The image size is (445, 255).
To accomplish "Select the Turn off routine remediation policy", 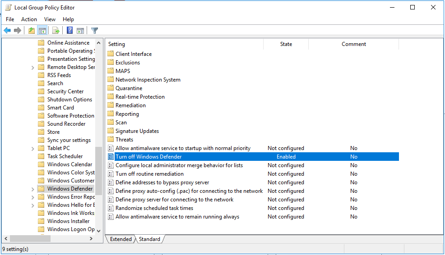I will [x=149, y=174].
